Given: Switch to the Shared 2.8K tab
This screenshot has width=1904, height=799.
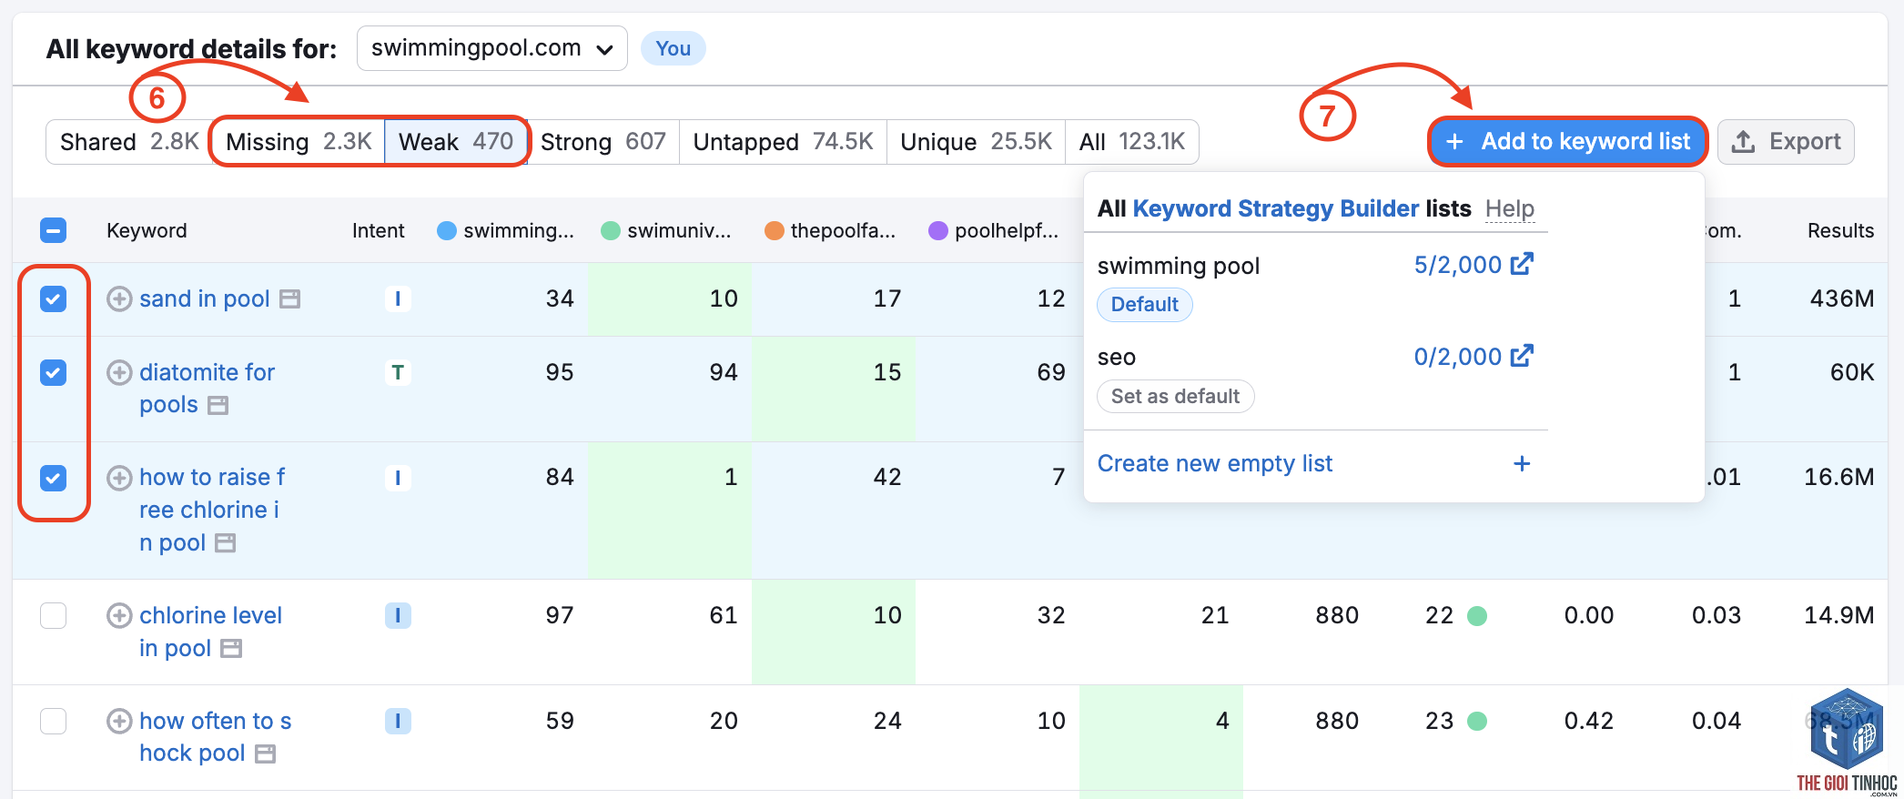Looking at the screenshot, I should tap(129, 142).
